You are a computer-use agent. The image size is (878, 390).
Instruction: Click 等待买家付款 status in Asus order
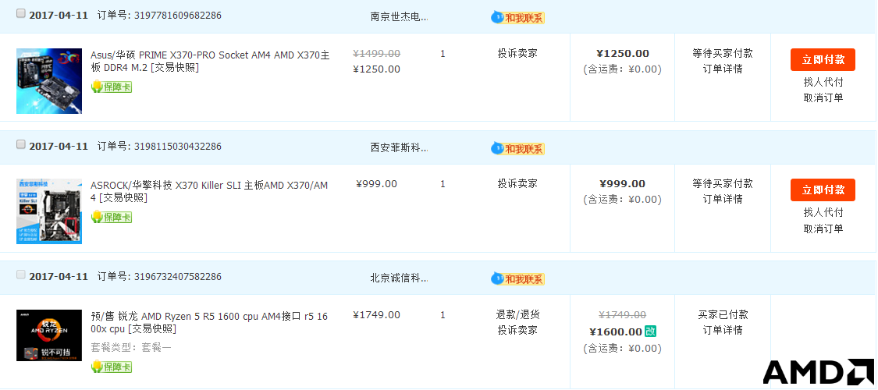tap(723, 54)
